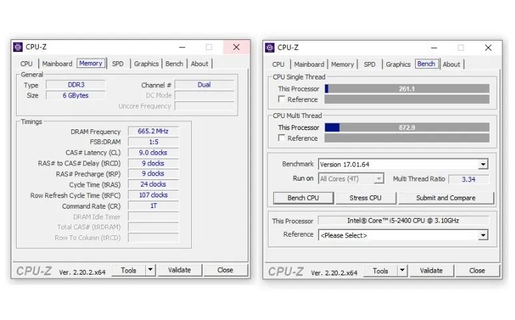
Task: Open Tools dropdown arrow in right window
Action: tap(402, 271)
